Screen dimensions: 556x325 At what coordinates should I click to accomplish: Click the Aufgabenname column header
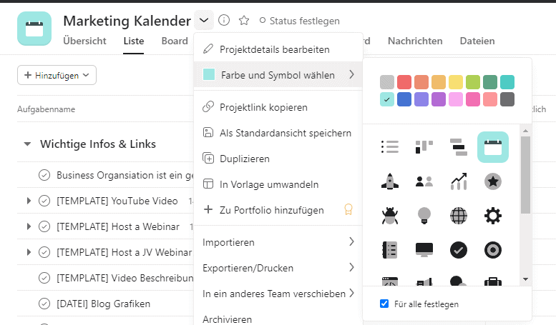(46, 109)
